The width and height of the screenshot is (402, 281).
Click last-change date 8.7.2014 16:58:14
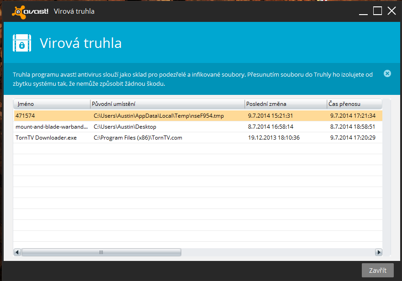point(270,127)
